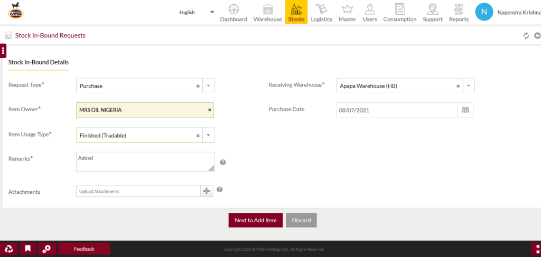The width and height of the screenshot is (541, 257).
Task: Click the recycle icon in footer
Action: pyautogui.click(x=8, y=249)
